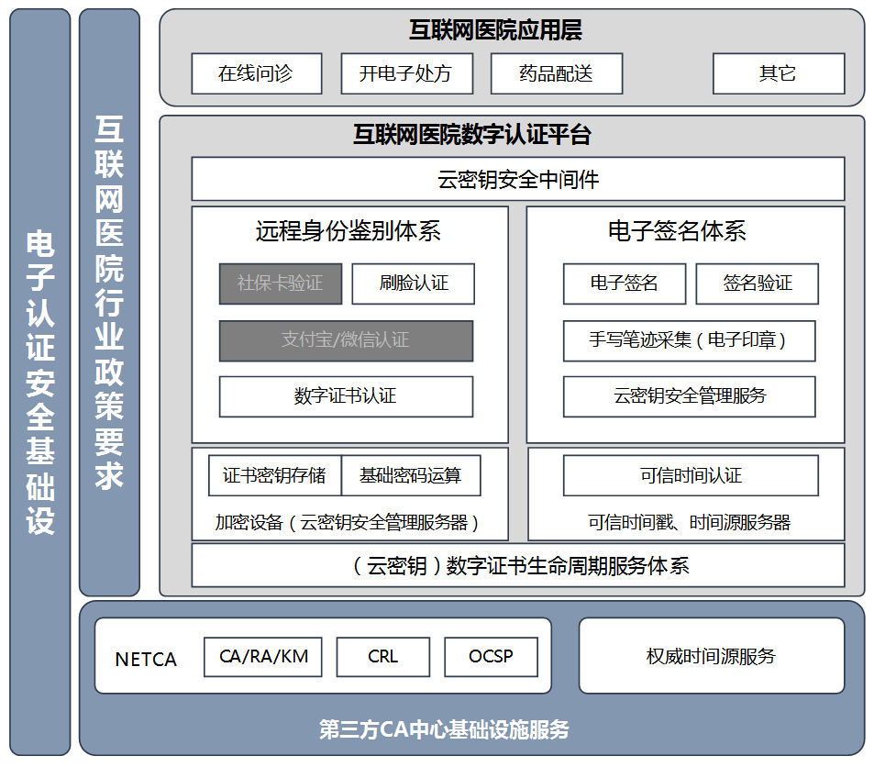Click the 签名验证 box
Image resolution: width=874 pixels, height=767 pixels.
click(757, 284)
